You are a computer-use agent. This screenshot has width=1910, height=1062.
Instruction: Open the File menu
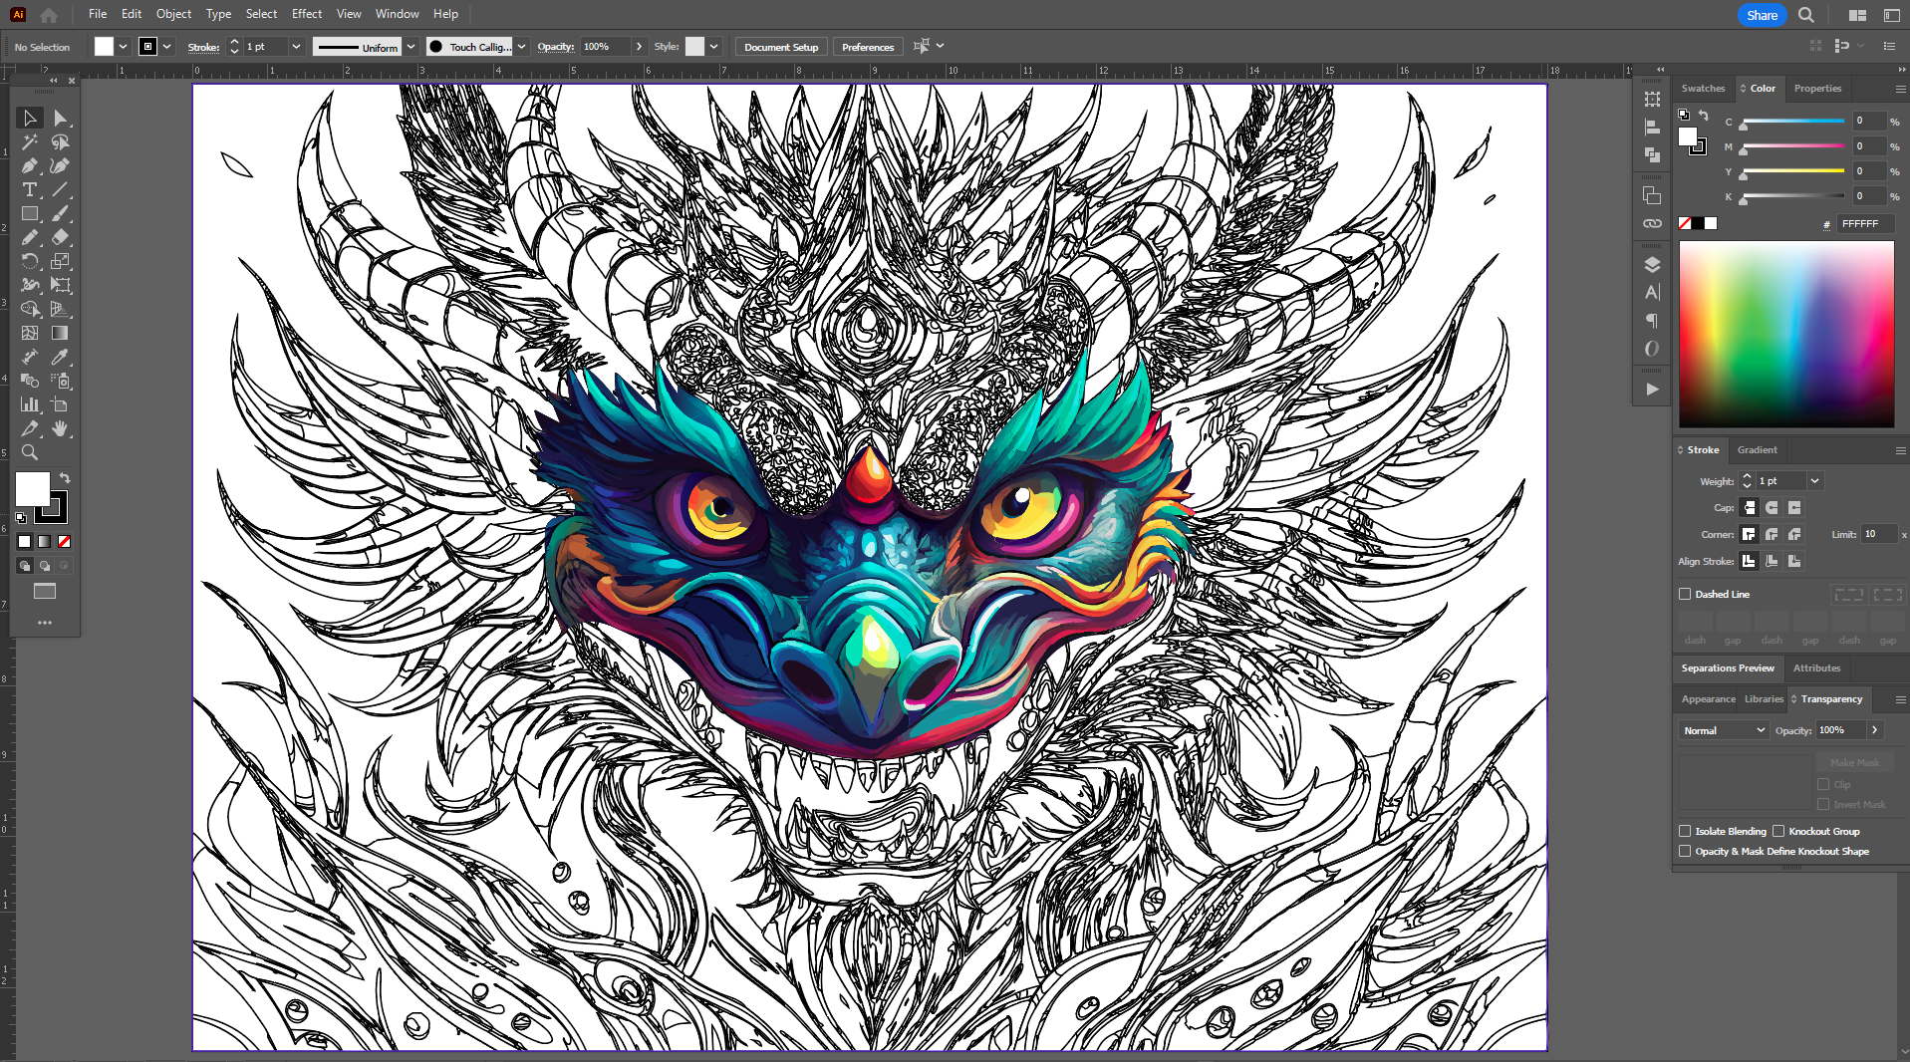(98, 14)
